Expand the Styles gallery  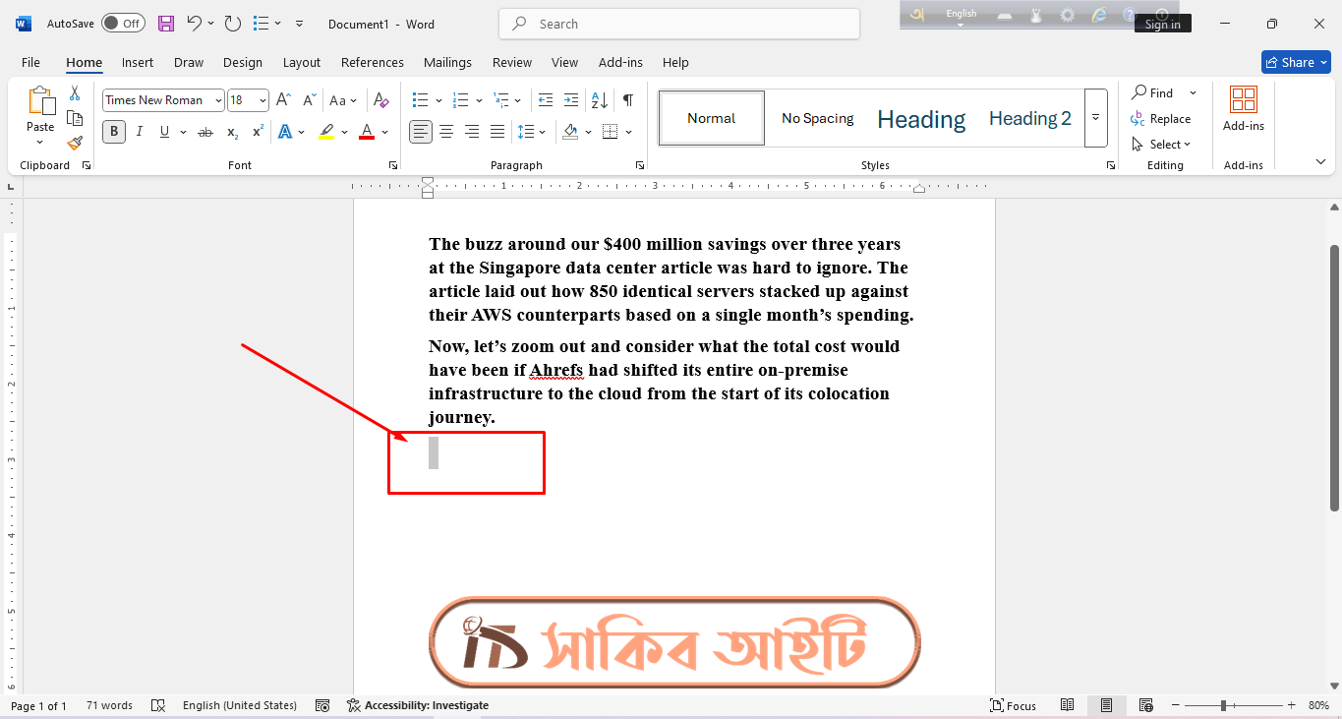click(1095, 118)
